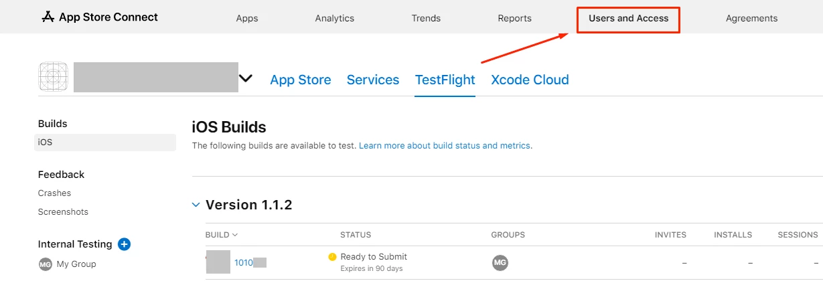Click the app icon placeholder thumbnail
823x281 pixels.
(x=54, y=77)
